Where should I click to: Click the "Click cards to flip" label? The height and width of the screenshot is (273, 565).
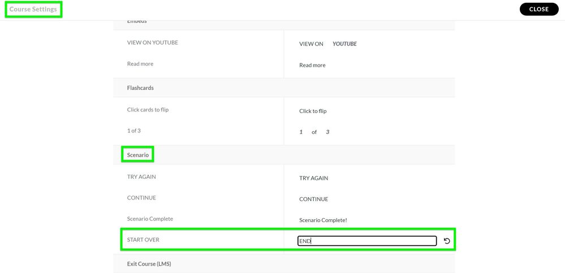coord(148,110)
